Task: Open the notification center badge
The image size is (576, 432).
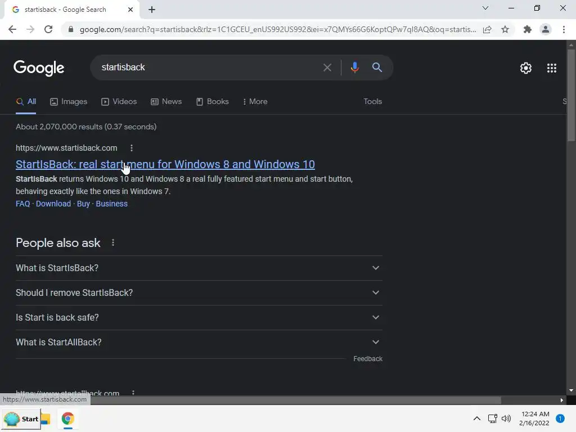Action: [x=560, y=418]
